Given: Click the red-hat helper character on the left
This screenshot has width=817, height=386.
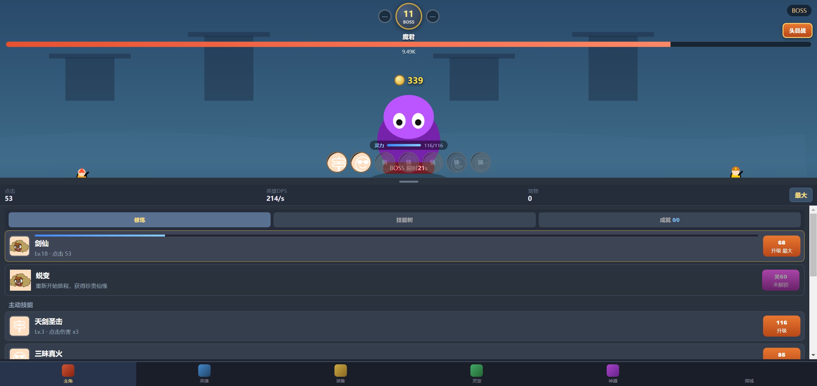Looking at the screenshot, I should pos(82,173).
